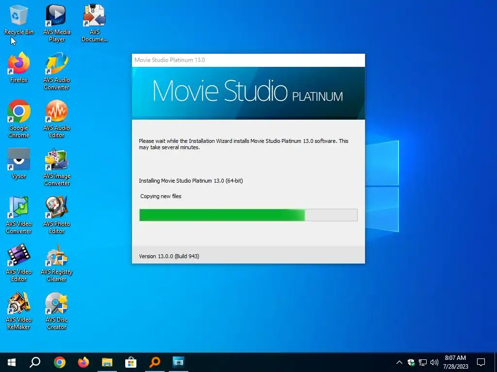Select the AVS Video ReMaker shortcut

19,311
